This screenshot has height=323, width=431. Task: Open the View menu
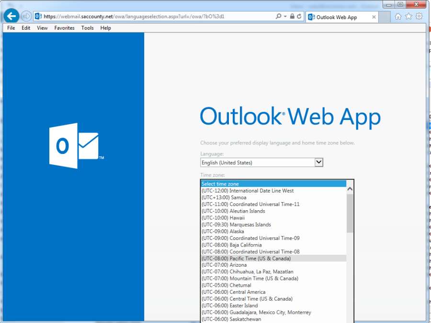click(x=42, y=28)
